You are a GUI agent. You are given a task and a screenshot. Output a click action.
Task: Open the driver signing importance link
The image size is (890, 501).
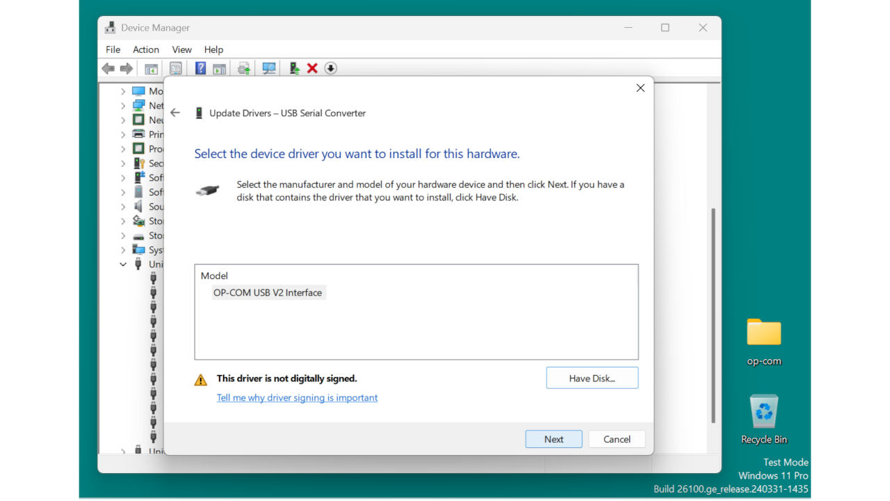[297, 397]
